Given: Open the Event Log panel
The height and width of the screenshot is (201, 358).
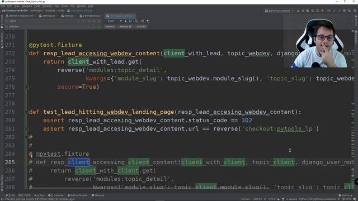Looking at the screenshot, I should point(346,195).
